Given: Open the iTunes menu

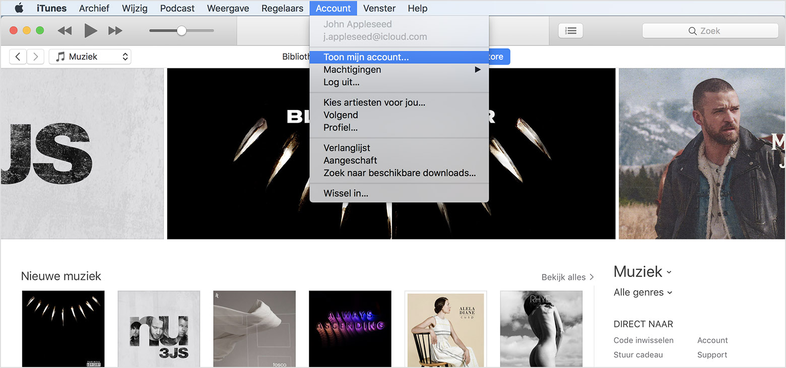Looking at the screenshot, I should pyautogui.click(x=51, y=8).
